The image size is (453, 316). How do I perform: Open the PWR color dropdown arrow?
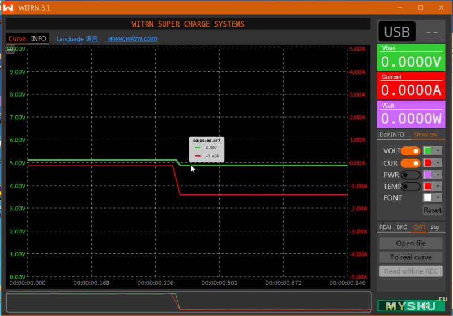tap(438, 175)
